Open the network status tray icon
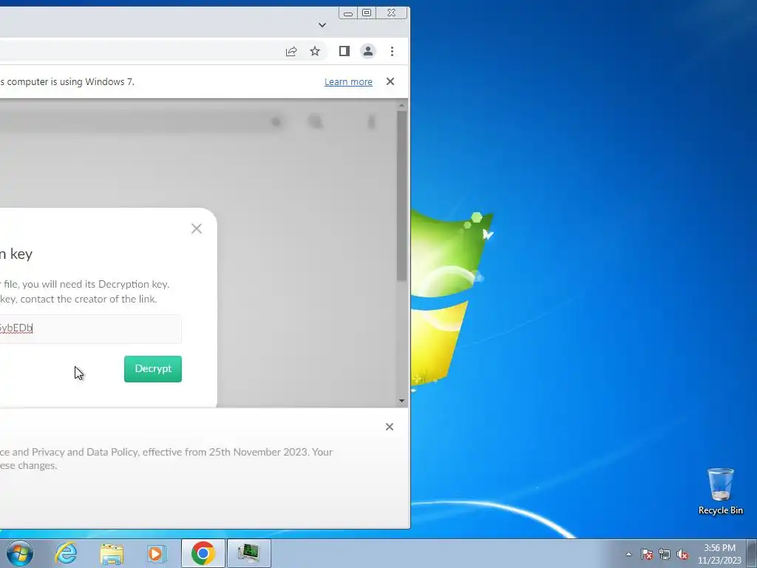Viewport: 757px width, 568px height. point(665,554)
